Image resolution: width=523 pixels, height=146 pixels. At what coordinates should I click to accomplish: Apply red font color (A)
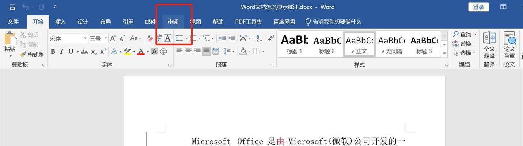pos(141,51)
